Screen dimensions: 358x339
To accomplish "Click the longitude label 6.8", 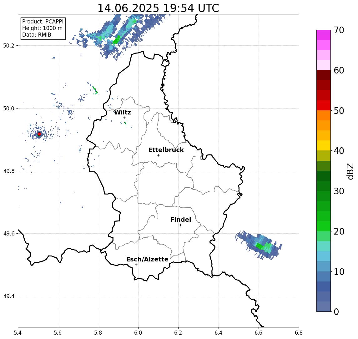I will coord(299,333).
